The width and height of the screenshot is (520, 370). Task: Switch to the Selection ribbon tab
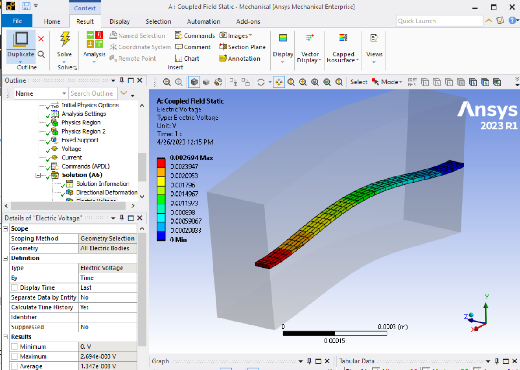pos(158,21)
